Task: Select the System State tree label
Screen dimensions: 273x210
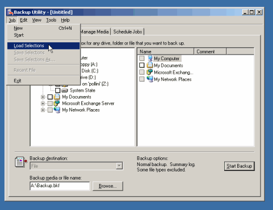Action: (82, 90)
